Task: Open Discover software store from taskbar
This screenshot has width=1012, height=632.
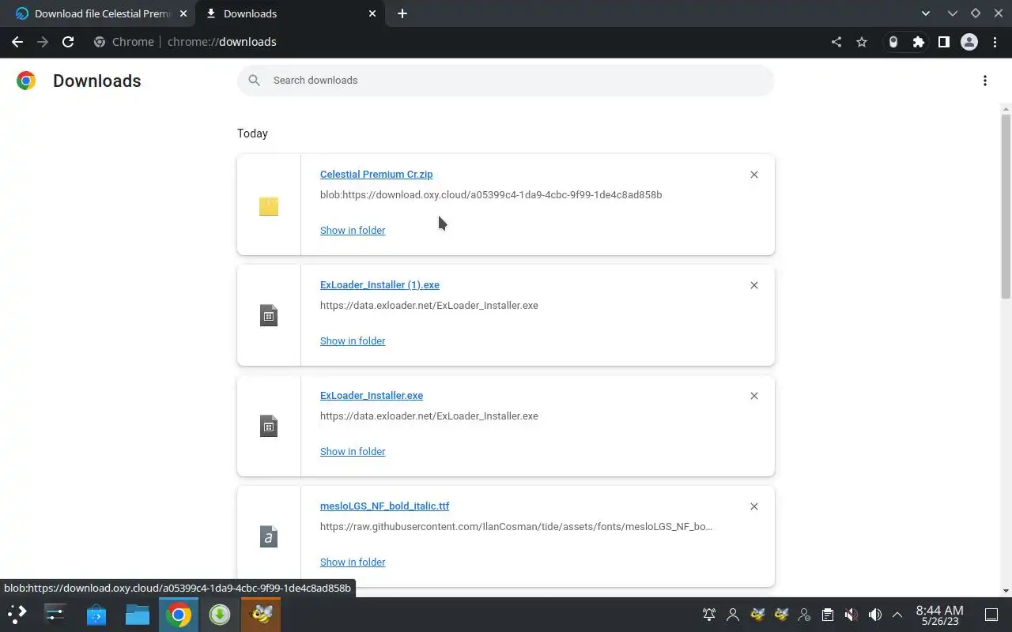Action: tap(96, 614)
